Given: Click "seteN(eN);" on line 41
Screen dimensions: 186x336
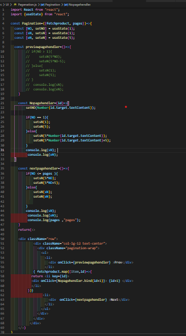Looking at the screenshot, I should tap(43, 197).
